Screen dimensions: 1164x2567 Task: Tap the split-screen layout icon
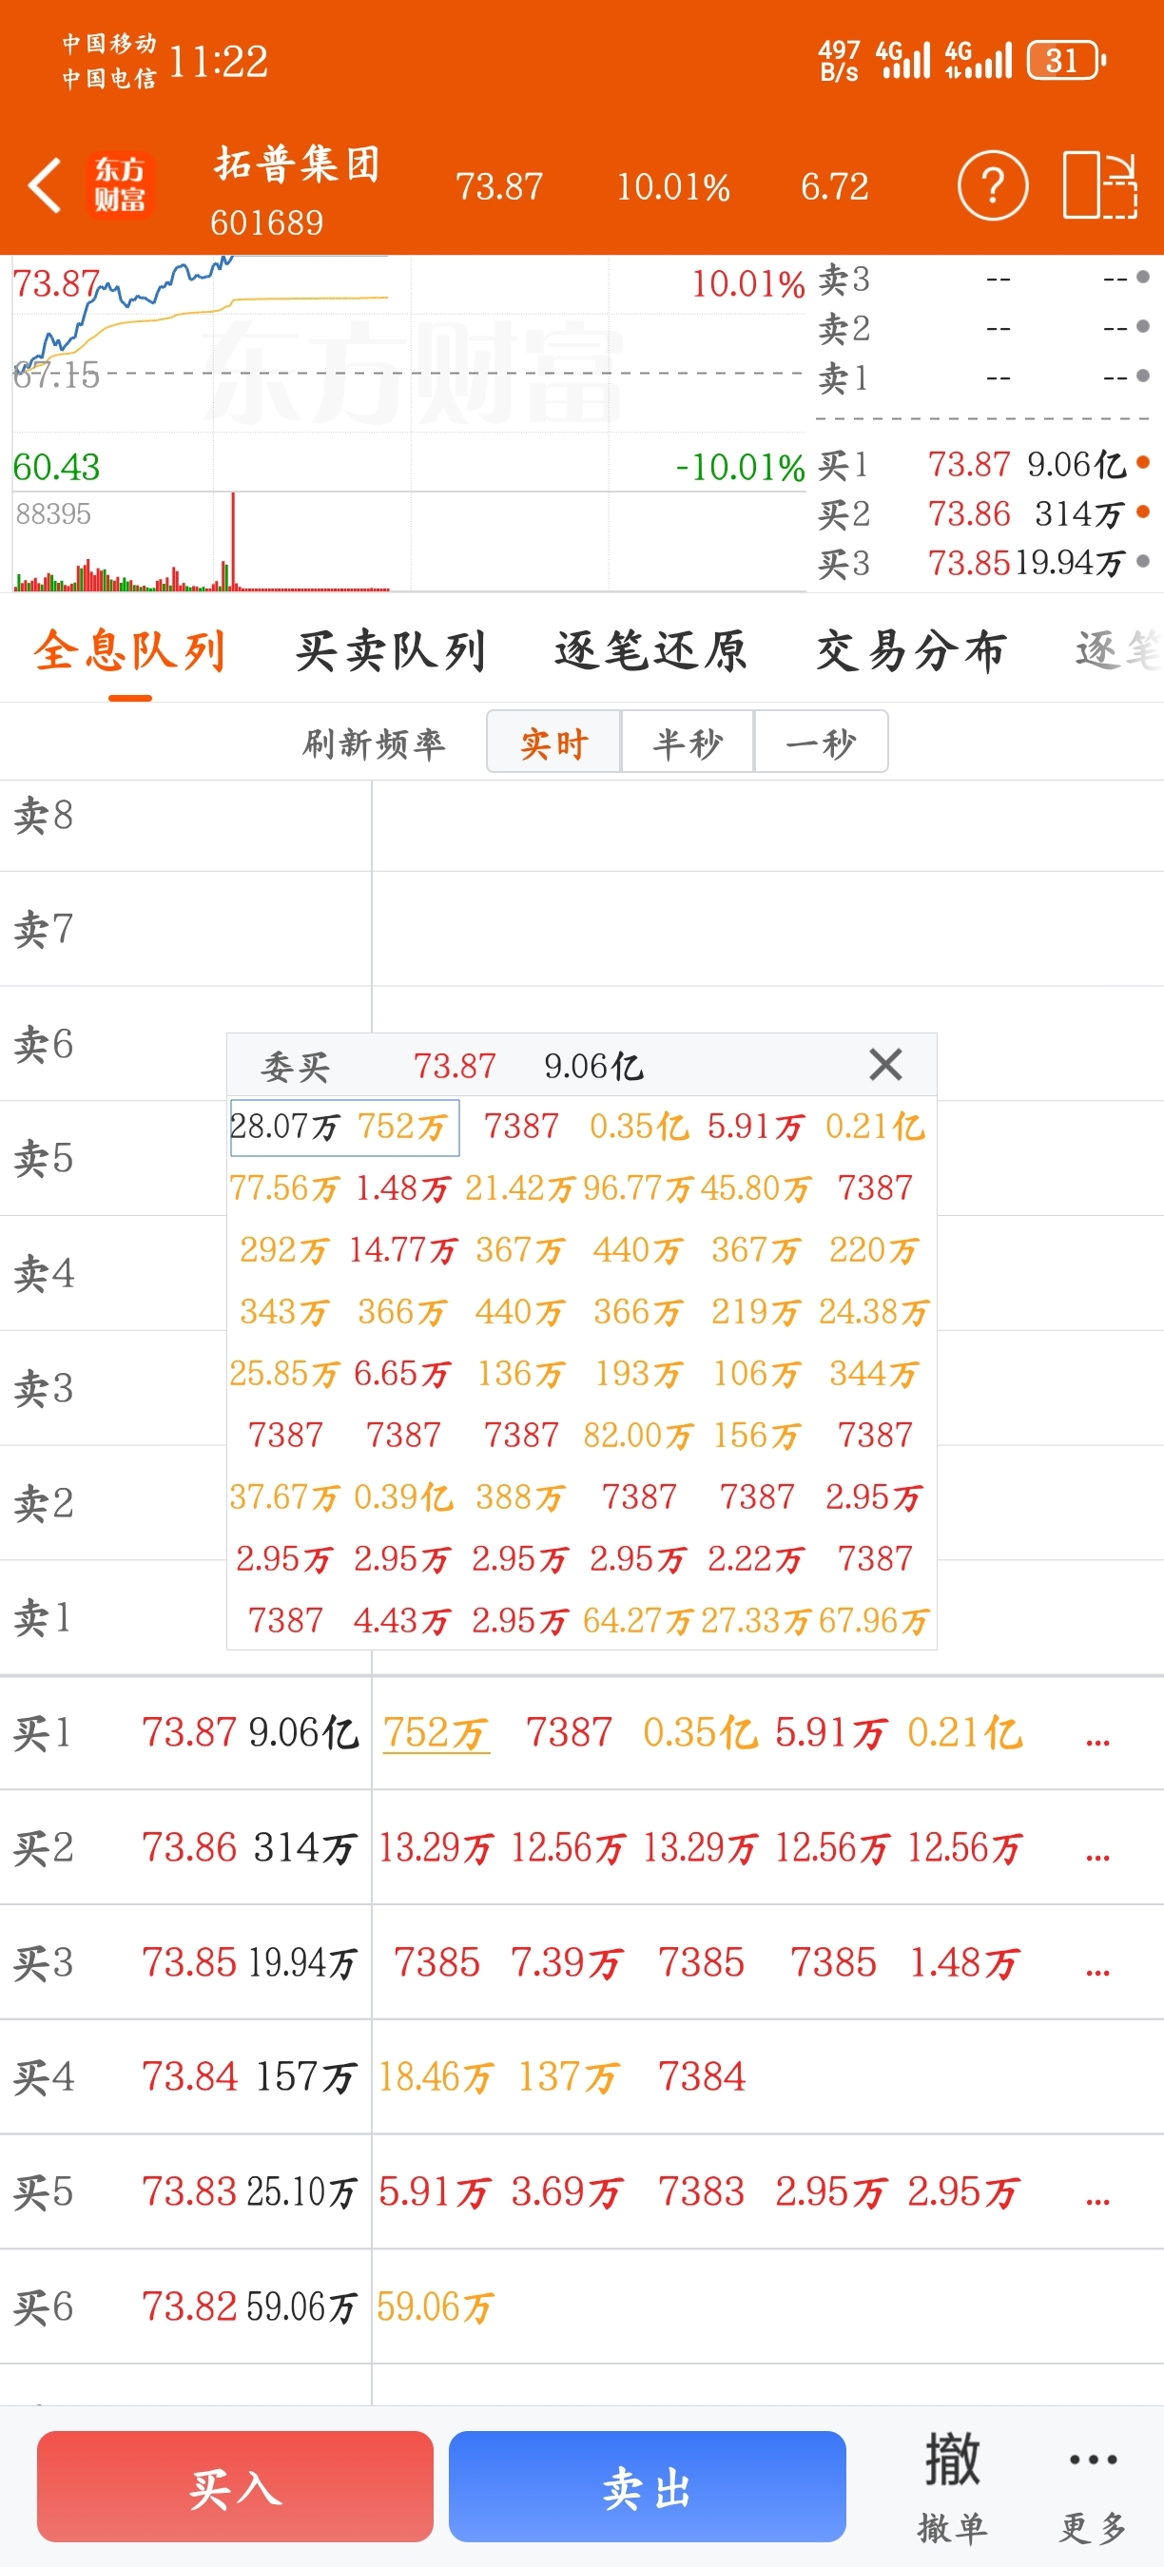(1100, 185)
